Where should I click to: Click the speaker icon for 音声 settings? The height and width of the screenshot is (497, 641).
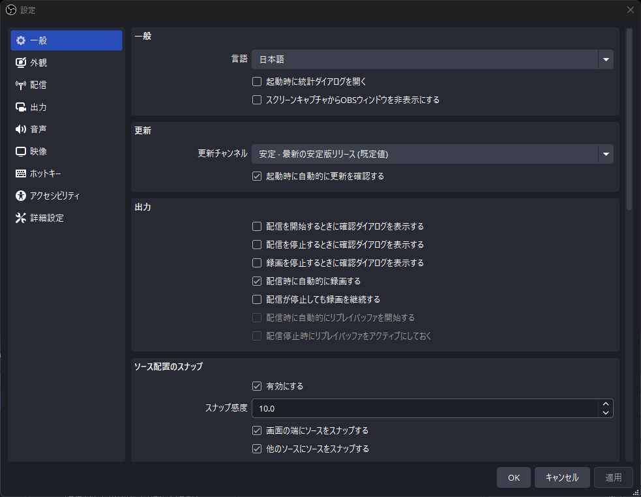pyautogui.click(x=21, y=129)
